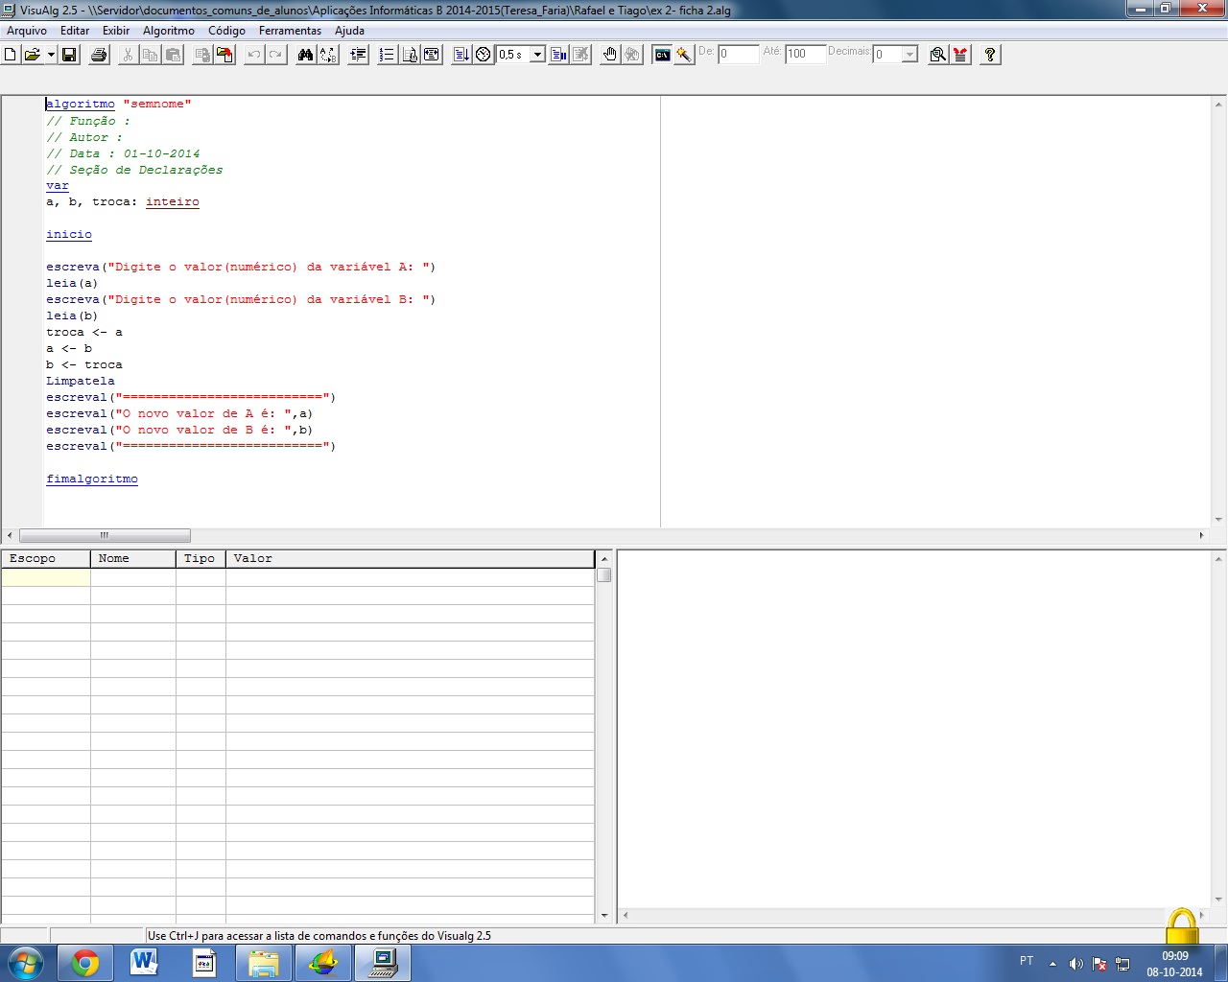Click the hand breakpoint icon
The width and height of the screenshot is (1228, 982).
tap(609, 55)
